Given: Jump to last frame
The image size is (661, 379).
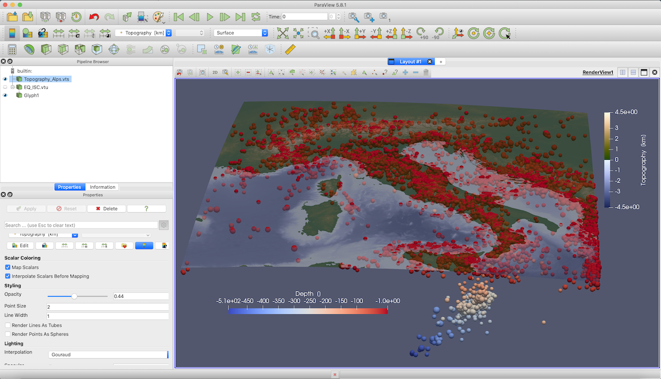Looking at the screenshot, I should (240, 17).
